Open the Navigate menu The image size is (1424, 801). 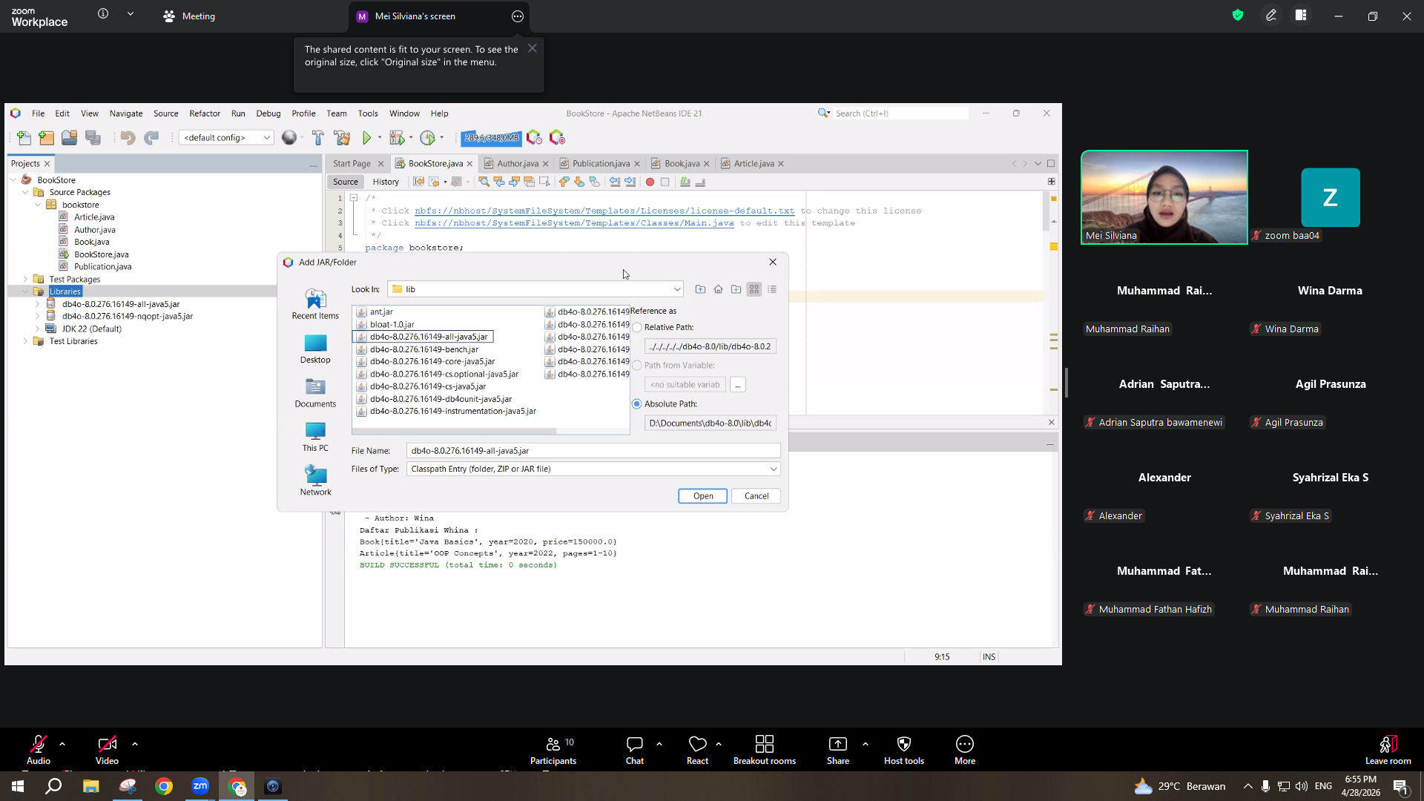tap(126, 113)
